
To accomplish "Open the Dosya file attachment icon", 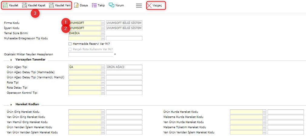I will point(77,5).
